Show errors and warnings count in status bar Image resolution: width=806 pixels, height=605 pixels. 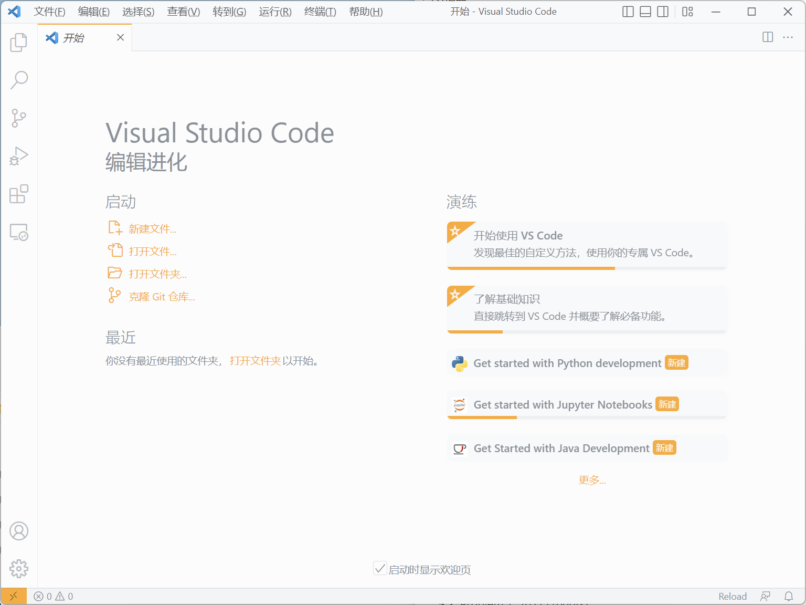[x=54, y=596]
